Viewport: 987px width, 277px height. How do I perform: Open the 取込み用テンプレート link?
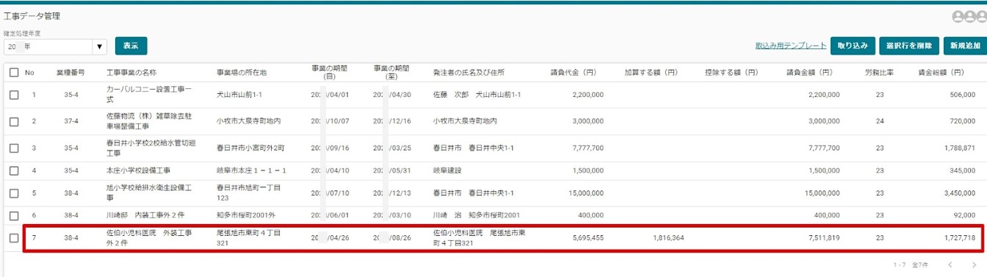pyautogui.click(x=791, y=46)
